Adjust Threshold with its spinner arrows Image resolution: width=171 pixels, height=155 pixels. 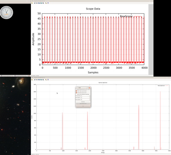[x=90, y=96]
